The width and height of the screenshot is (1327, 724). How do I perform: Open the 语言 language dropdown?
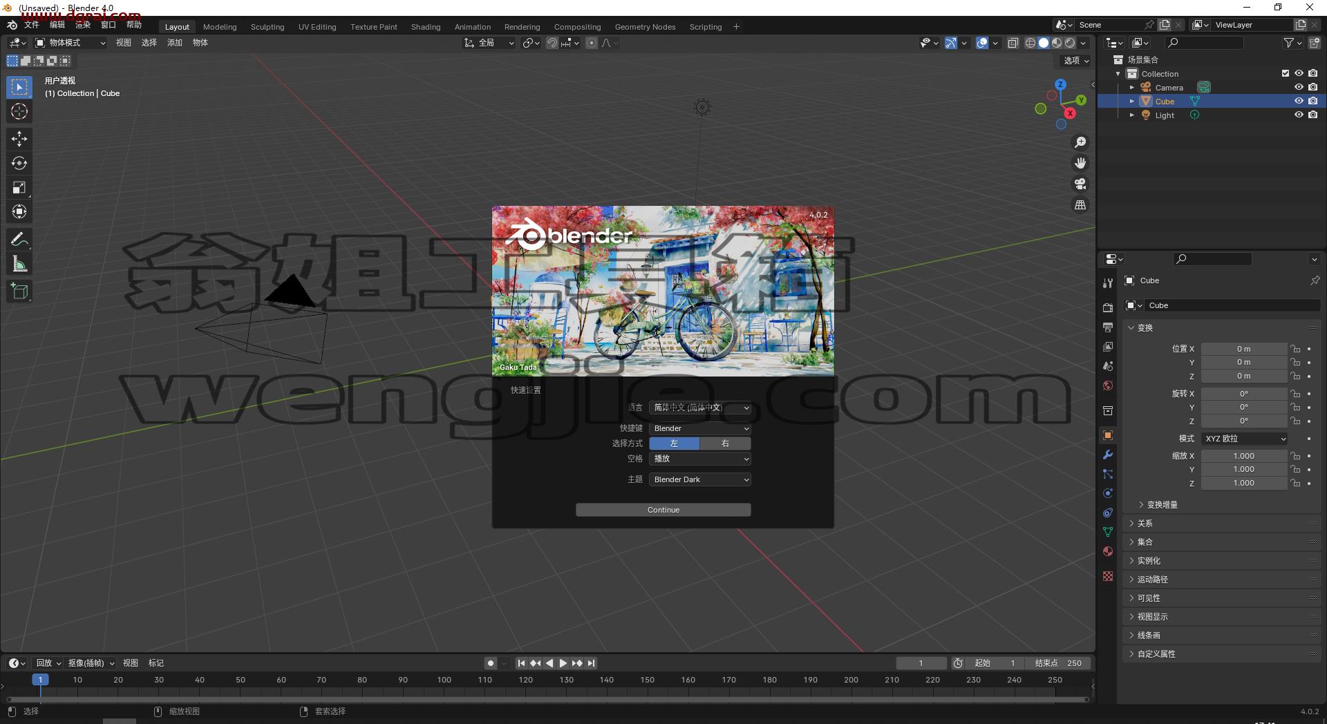pos(700,408)
